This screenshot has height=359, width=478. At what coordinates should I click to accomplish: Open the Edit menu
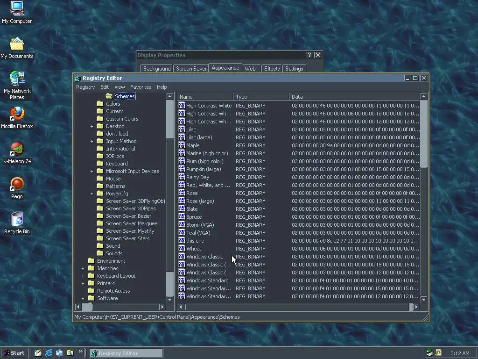click(105, 87)
